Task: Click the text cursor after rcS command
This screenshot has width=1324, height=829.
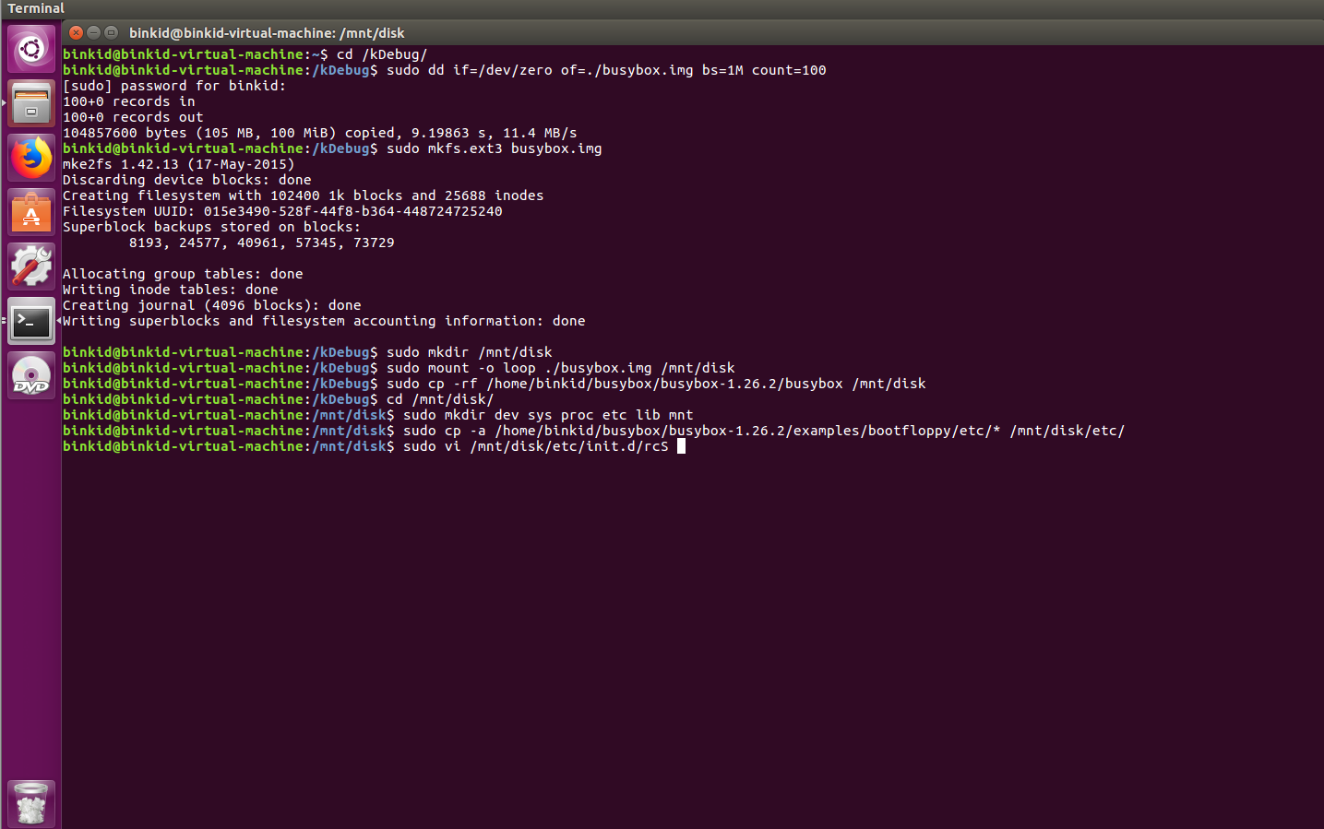Action: (x=681, y=446)
